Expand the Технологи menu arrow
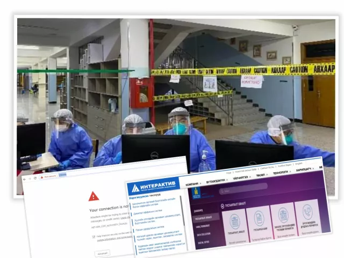The height and width of the screenshot is (258, 344). tap(290, 172)
